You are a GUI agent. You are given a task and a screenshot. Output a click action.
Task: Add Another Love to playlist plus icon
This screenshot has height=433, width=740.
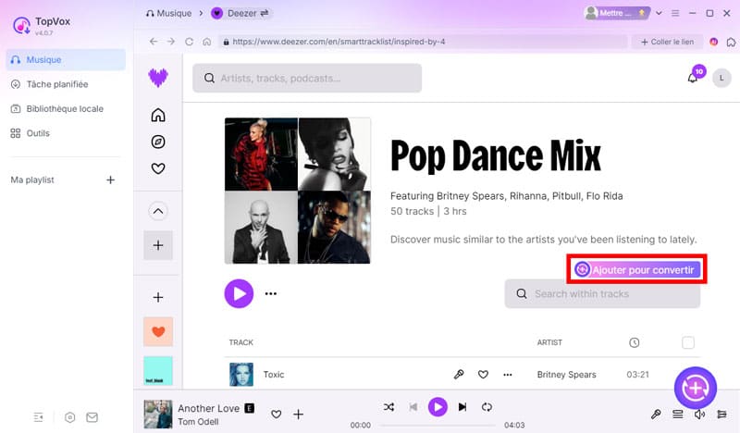click(298, 414)
